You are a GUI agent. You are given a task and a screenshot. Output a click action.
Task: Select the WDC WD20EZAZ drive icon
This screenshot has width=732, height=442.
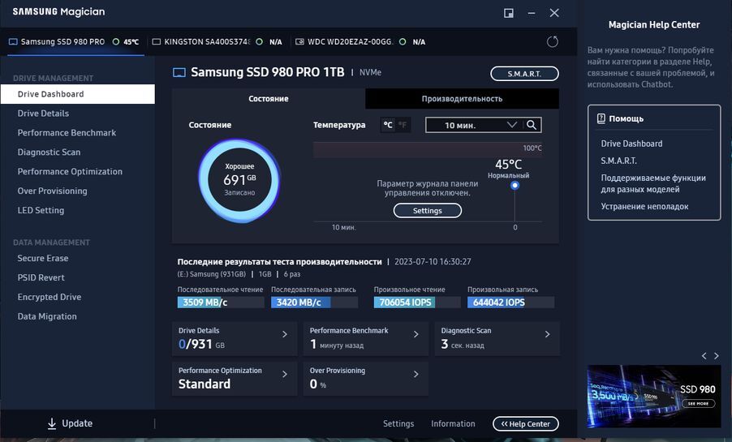click(300, 41)
